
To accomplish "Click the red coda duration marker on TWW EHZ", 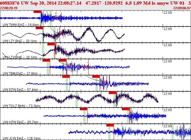I will [56, 17].
